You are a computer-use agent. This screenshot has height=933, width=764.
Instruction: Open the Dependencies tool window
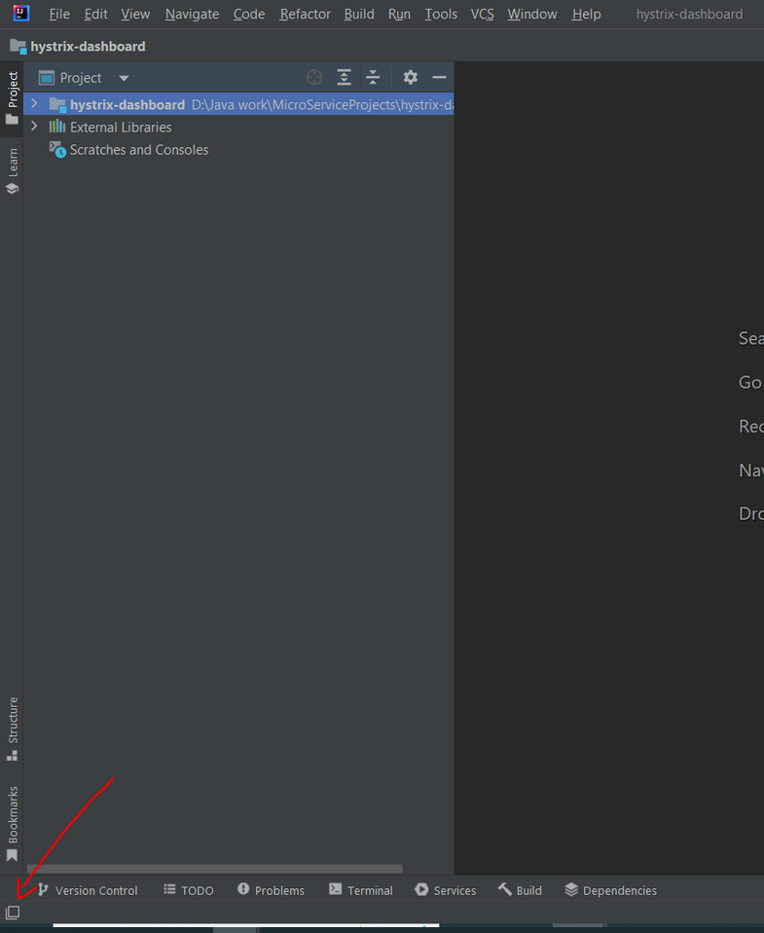point(611,890)
